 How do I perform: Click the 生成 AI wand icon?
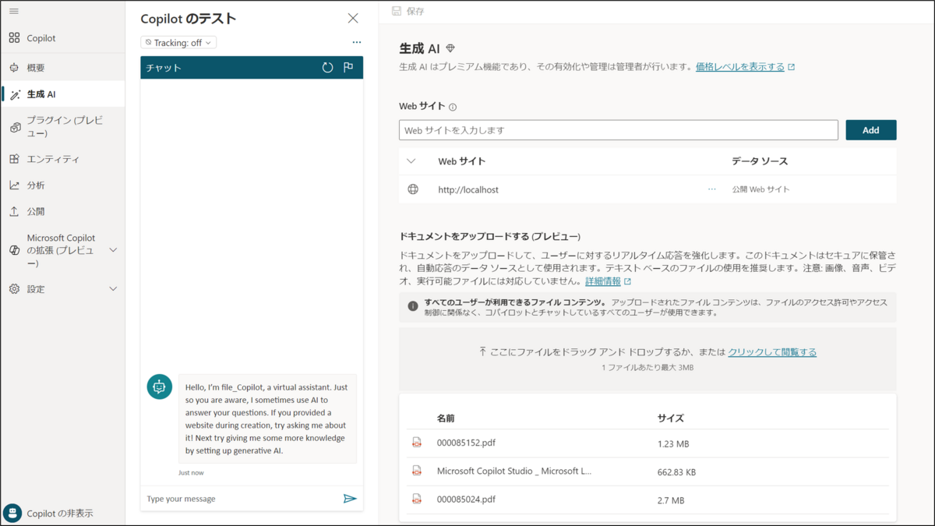pyautogui.click(x=15, y=94)
